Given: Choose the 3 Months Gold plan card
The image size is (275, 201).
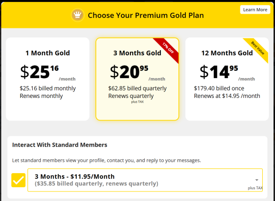Looking at the screenshot, I should tap(137, 79).
